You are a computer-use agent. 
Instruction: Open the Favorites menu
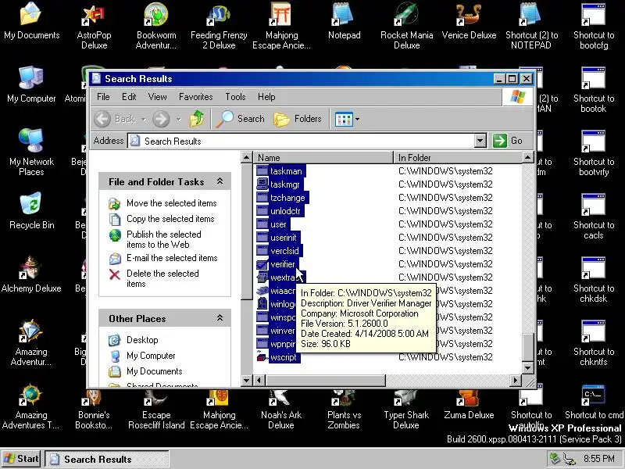coord(196,97)
